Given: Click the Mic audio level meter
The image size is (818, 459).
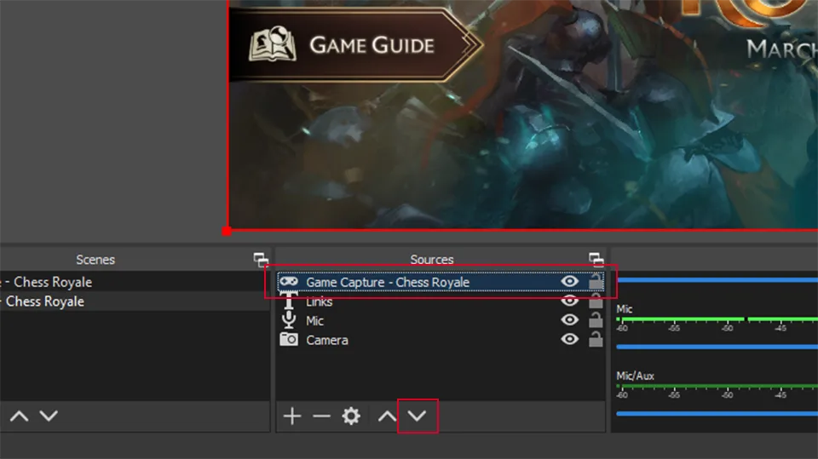Looking at the screenshot, I should [717, 319].
